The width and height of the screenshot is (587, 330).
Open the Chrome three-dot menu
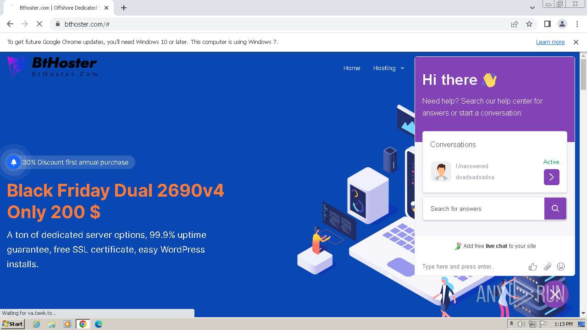(577, 24)
